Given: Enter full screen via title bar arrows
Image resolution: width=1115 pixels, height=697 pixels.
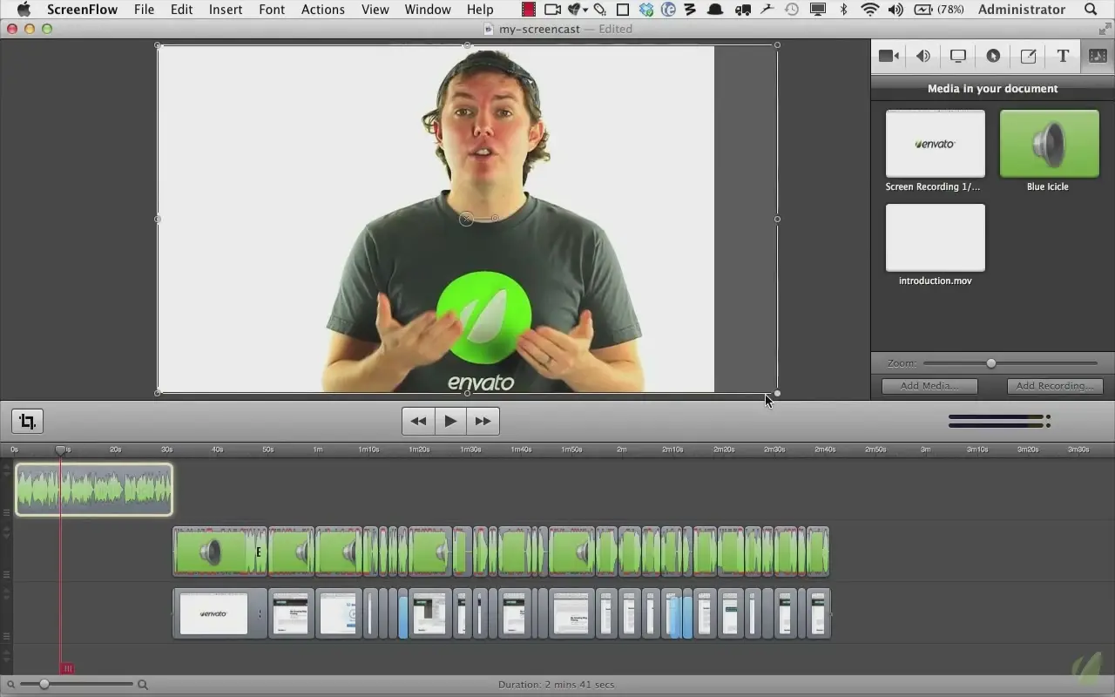Looking at the screenshot, I should (x=1103, y=29).
